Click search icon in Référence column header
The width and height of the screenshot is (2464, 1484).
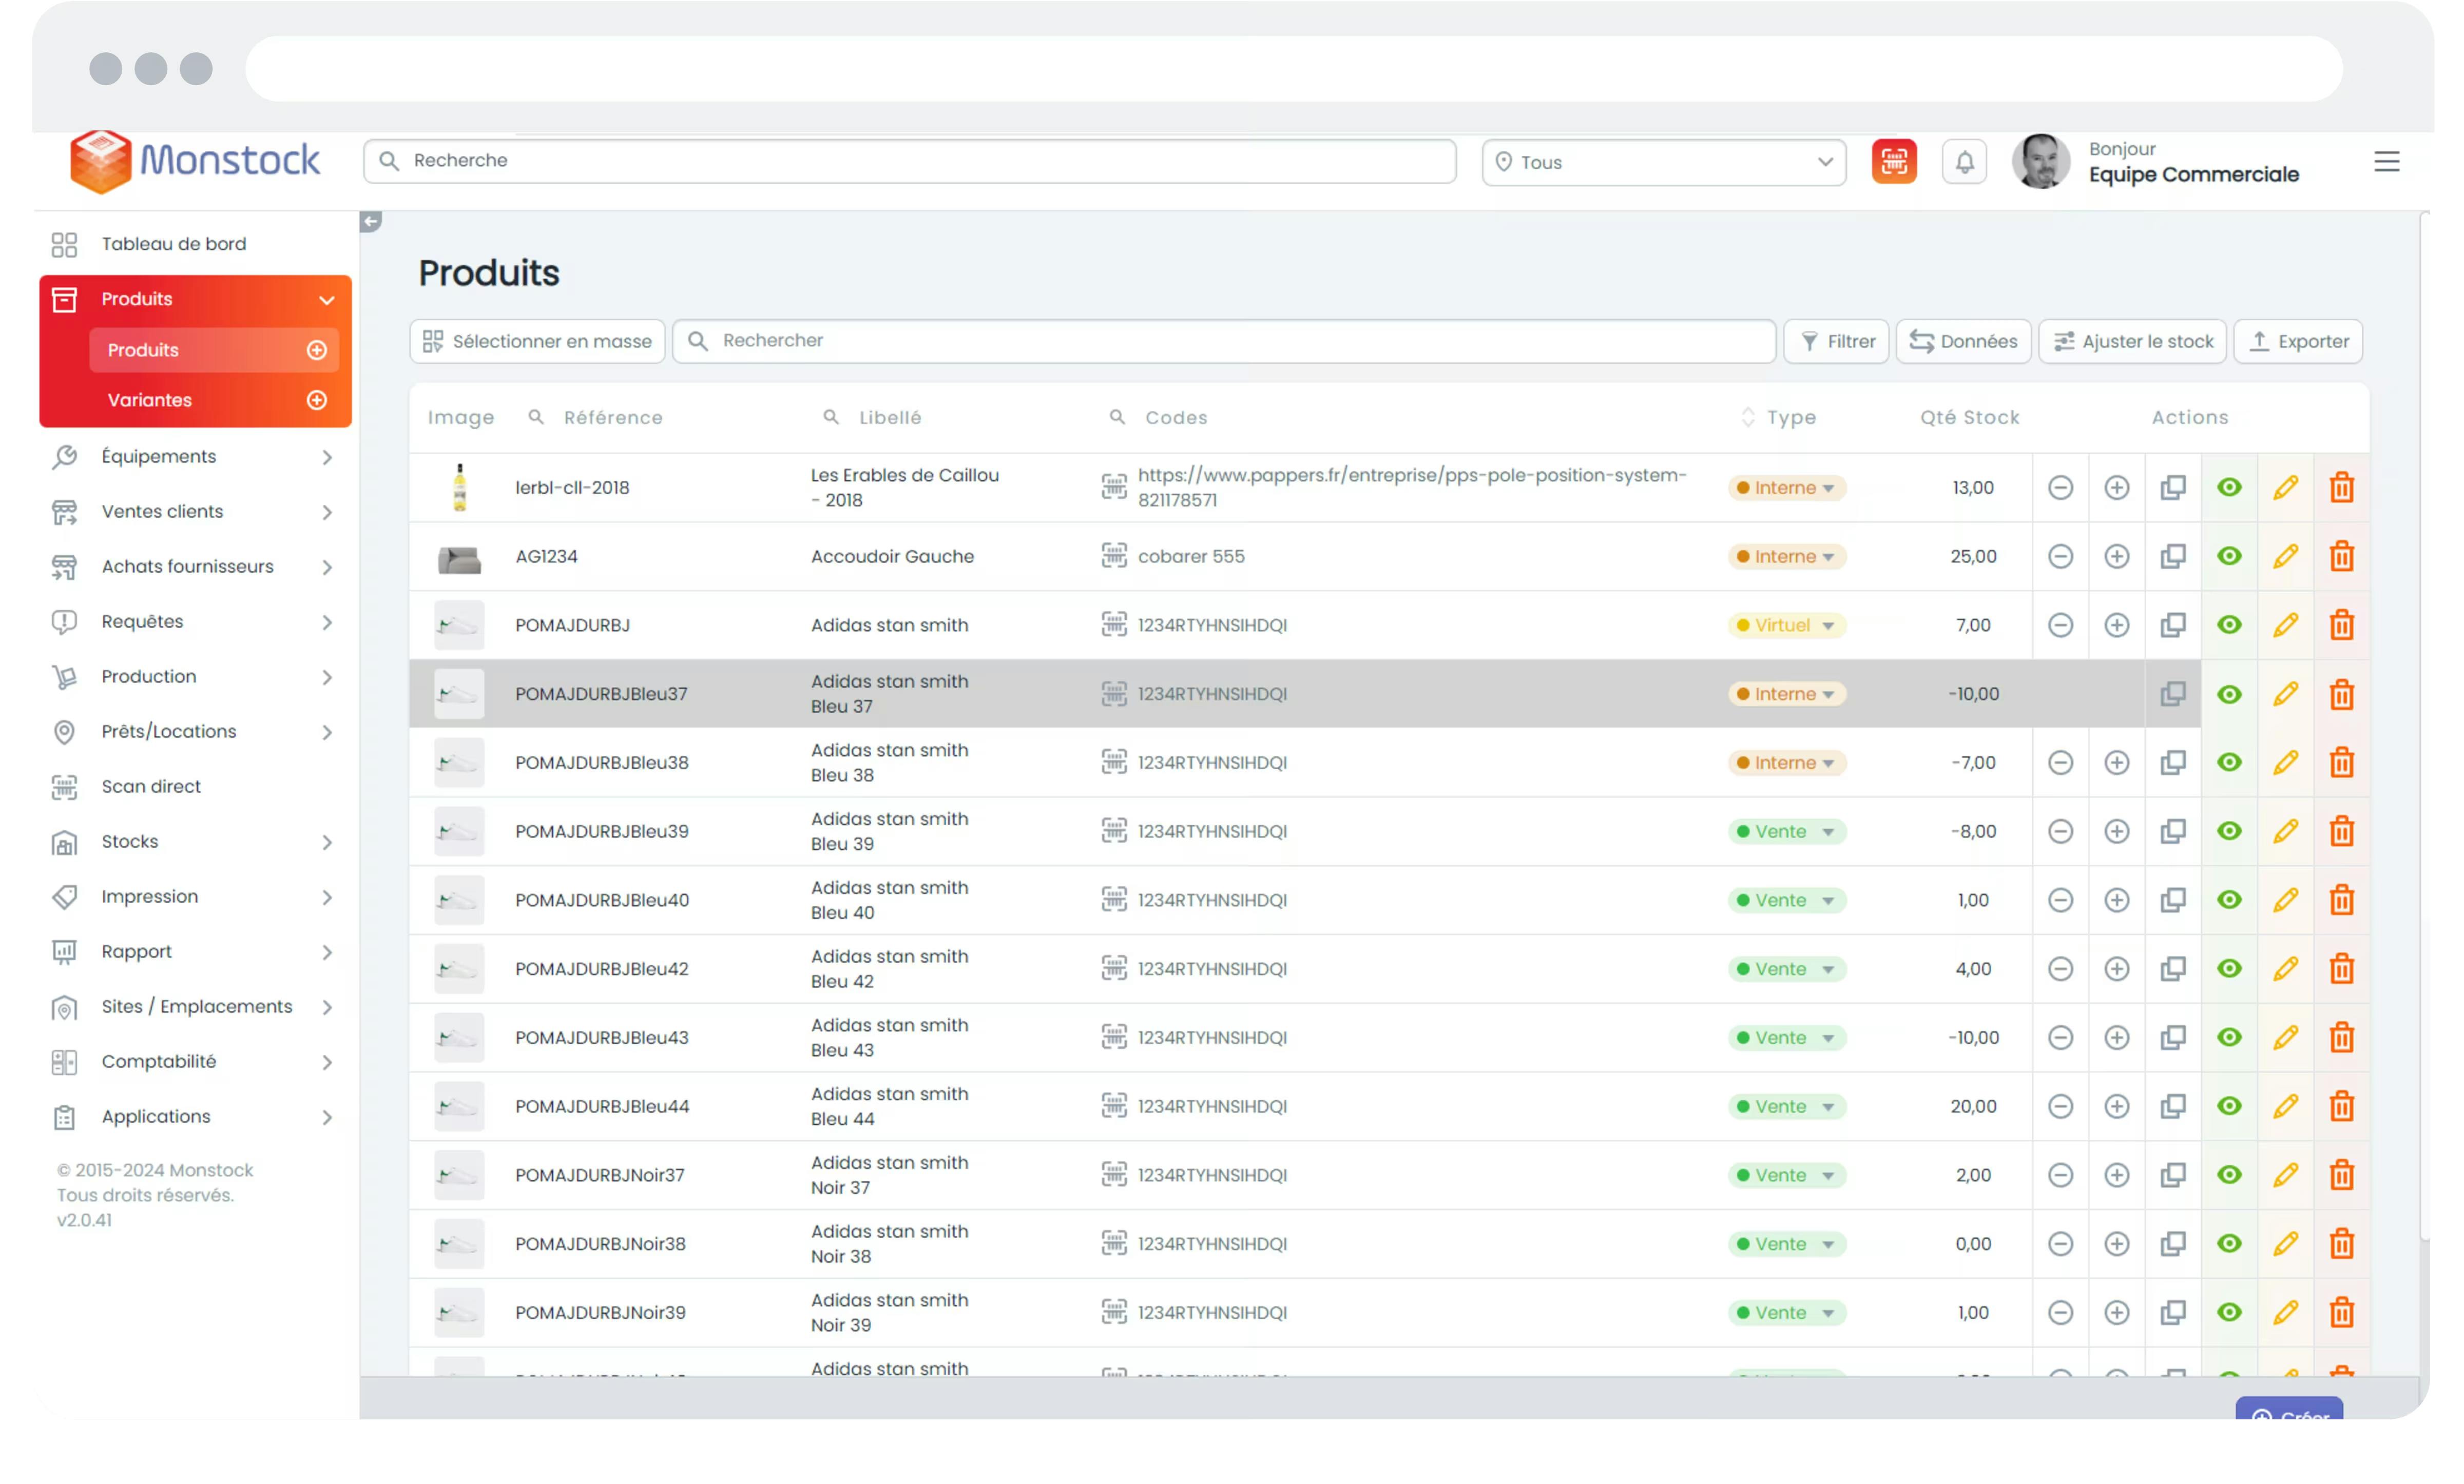tap(536, 417)
